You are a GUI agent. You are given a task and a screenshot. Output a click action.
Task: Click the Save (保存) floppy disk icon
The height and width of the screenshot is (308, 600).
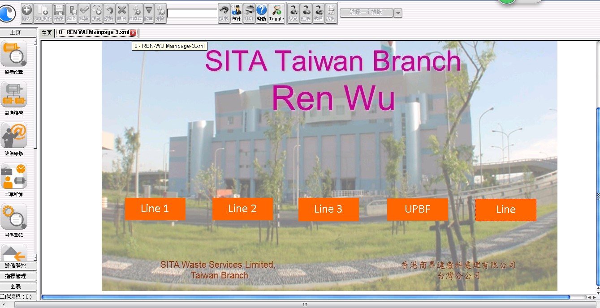(x=59, y=13)
